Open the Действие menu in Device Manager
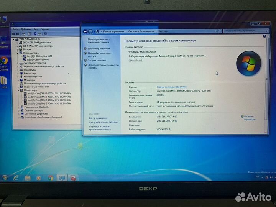276x207 pixels. [26, 29]
